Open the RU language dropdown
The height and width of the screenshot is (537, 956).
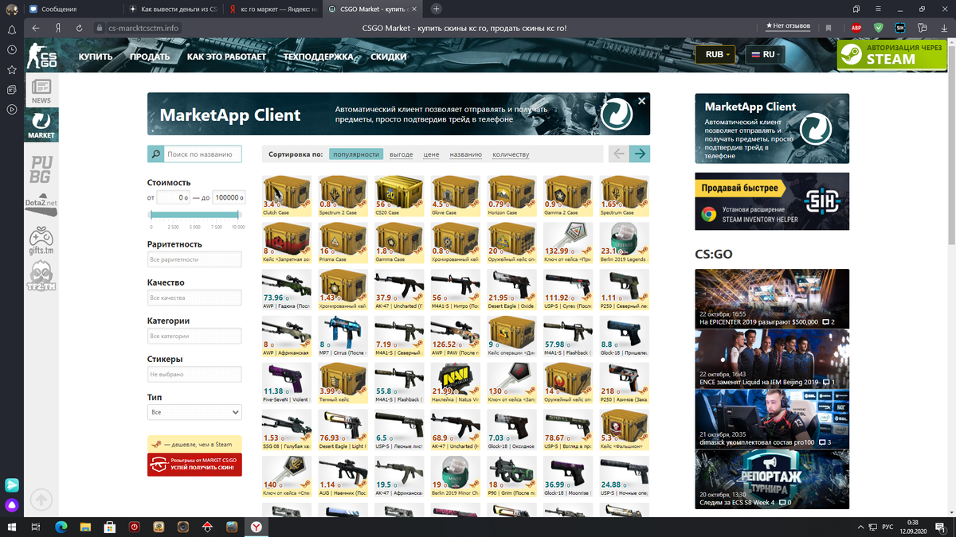pyautogui.click(x=765, y=54)
